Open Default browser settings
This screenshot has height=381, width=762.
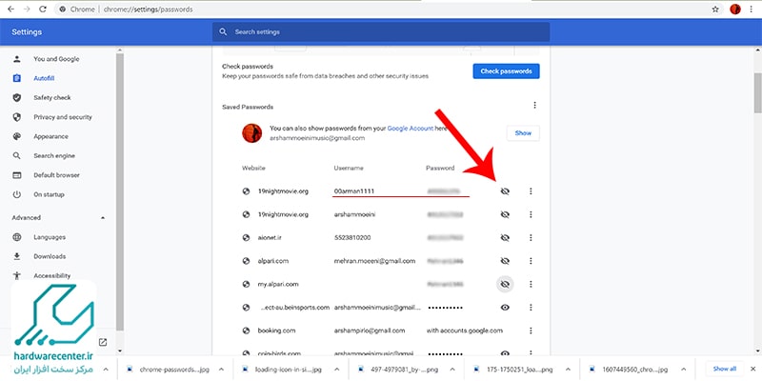tap(56, 175)
